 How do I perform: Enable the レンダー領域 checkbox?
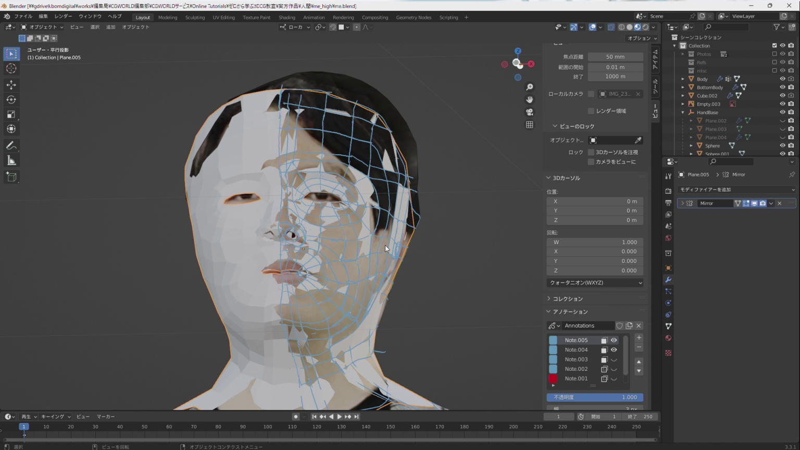tap(591, 111)
